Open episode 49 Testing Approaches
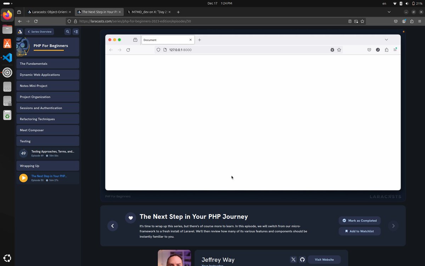 48,153
